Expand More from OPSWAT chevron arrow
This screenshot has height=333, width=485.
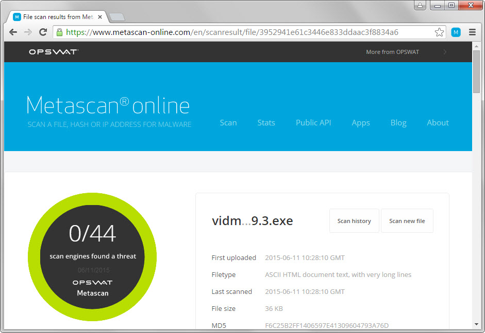point(445,52)
